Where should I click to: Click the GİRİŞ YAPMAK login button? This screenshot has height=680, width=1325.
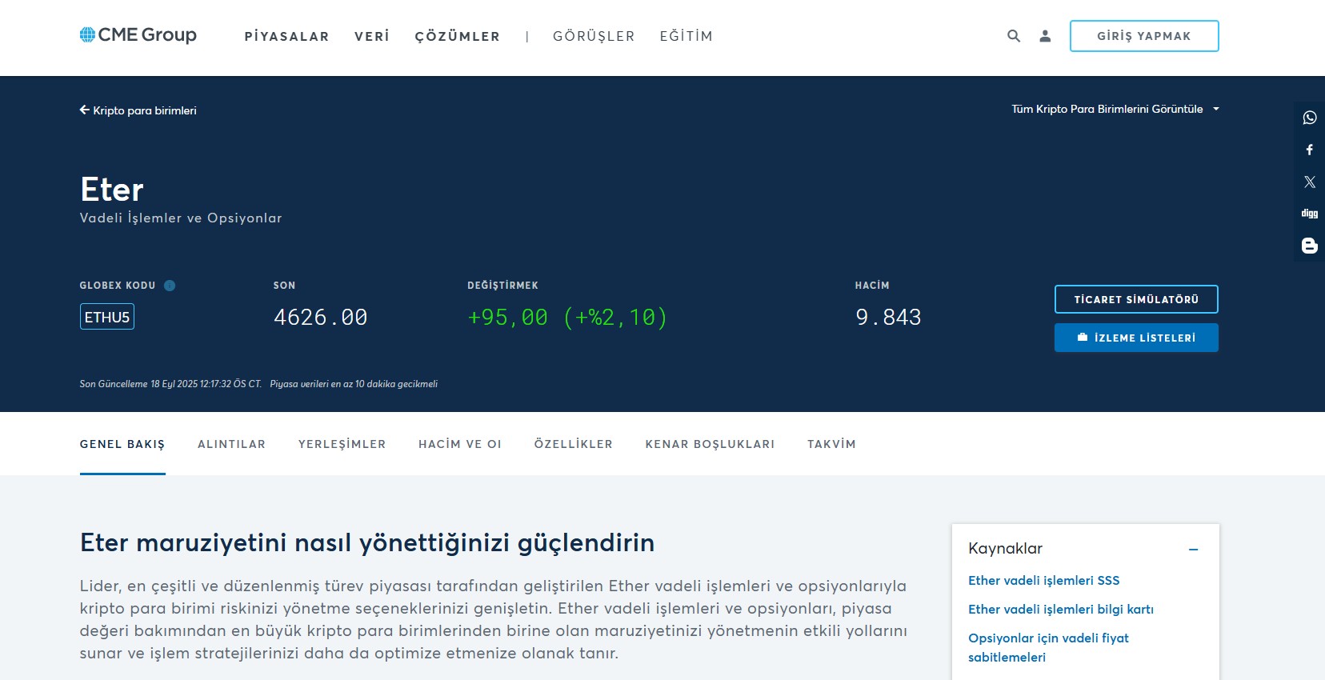point(1144,36)
